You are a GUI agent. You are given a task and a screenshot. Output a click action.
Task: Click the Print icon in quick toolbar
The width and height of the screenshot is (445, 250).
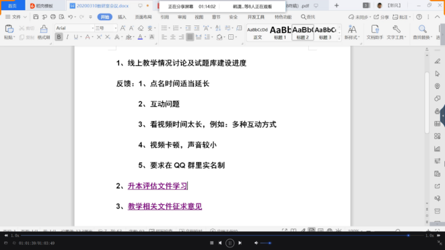[x=53, y=17]
